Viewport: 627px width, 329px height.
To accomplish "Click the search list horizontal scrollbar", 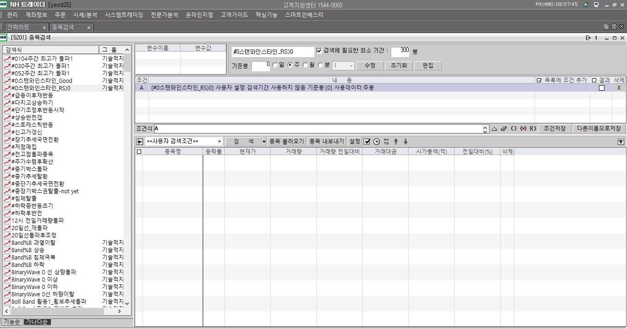I will click(x=64, y=312).
